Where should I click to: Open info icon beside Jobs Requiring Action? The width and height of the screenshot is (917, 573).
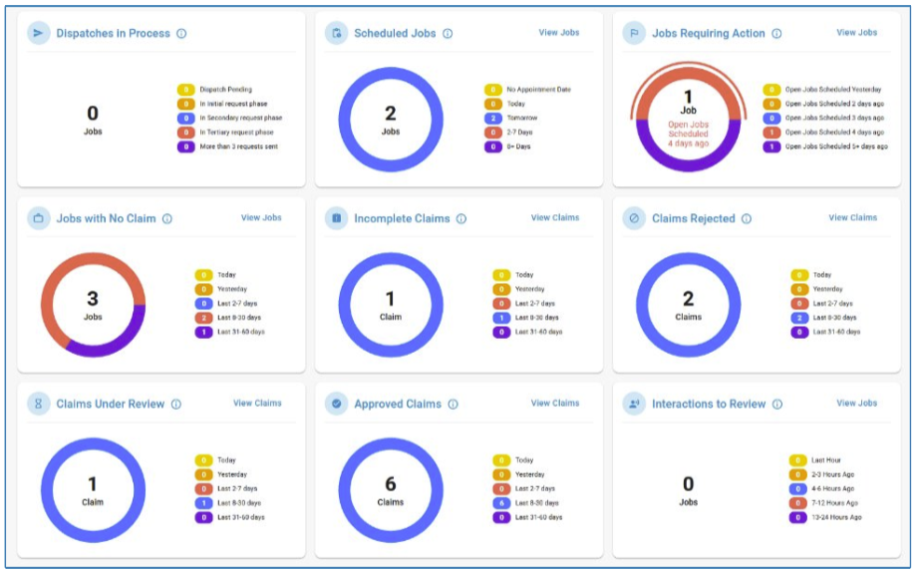(x=776, y=33)
